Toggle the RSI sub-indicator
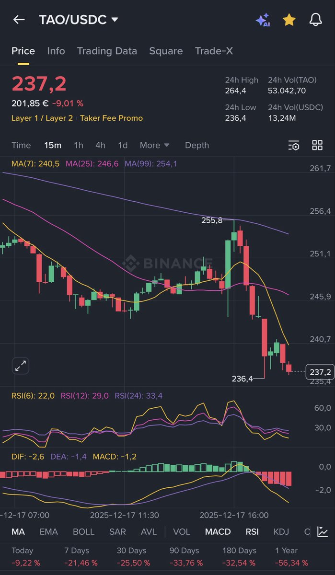Viewport: 335px width, 575px height. 252,532
